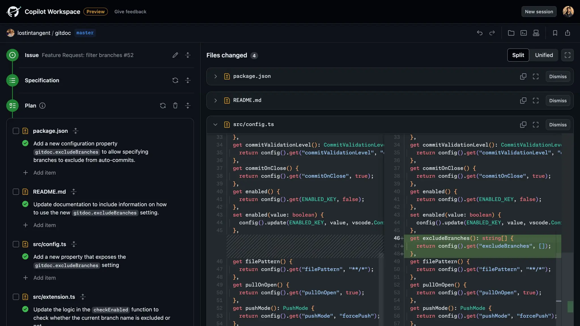Click the undo arrow icon

coord(479,33)
